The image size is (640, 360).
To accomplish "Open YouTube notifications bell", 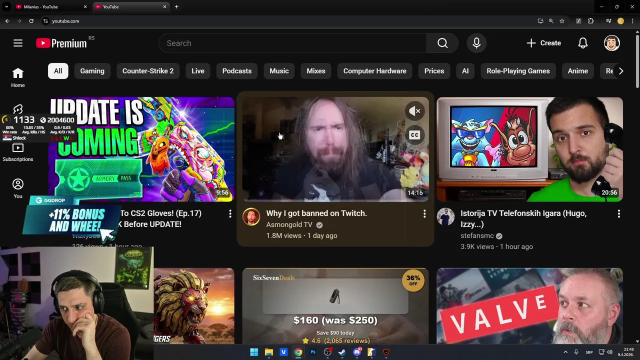I will coord(583,43).
